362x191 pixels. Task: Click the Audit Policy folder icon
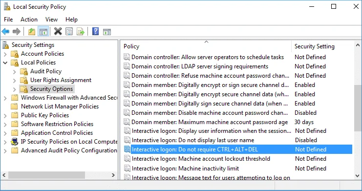[x=24, y=71]
